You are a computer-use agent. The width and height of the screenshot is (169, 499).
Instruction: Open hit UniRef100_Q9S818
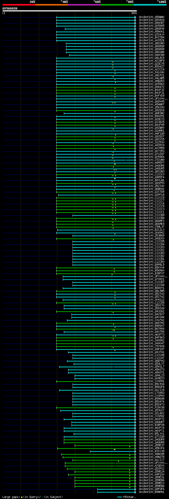pos(152,20)
